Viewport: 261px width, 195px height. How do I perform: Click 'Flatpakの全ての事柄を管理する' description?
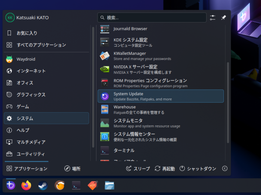click(139, 113)
